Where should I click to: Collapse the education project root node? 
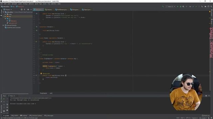(3, 12)
